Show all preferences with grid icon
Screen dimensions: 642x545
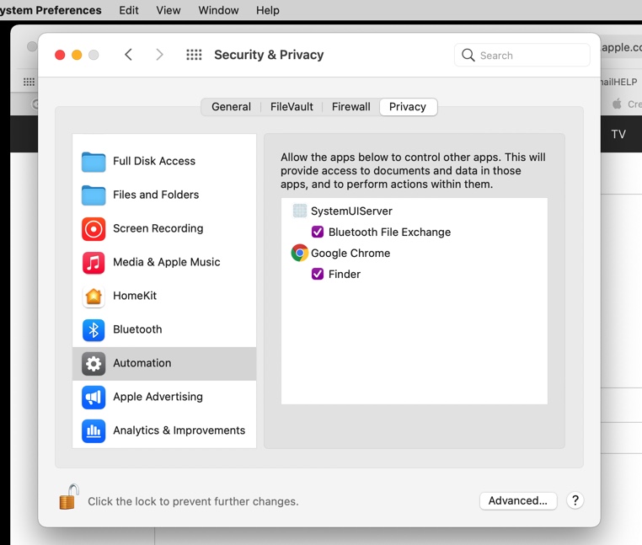coord(194,55)
